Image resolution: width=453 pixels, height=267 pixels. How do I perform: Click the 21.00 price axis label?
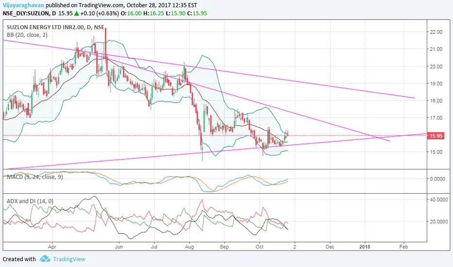tap(436, 49)
